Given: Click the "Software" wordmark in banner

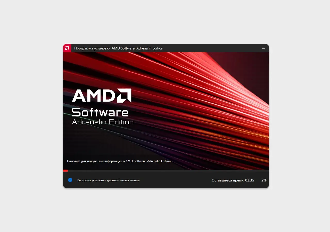Looking at the screenshot, I should 100,112.
